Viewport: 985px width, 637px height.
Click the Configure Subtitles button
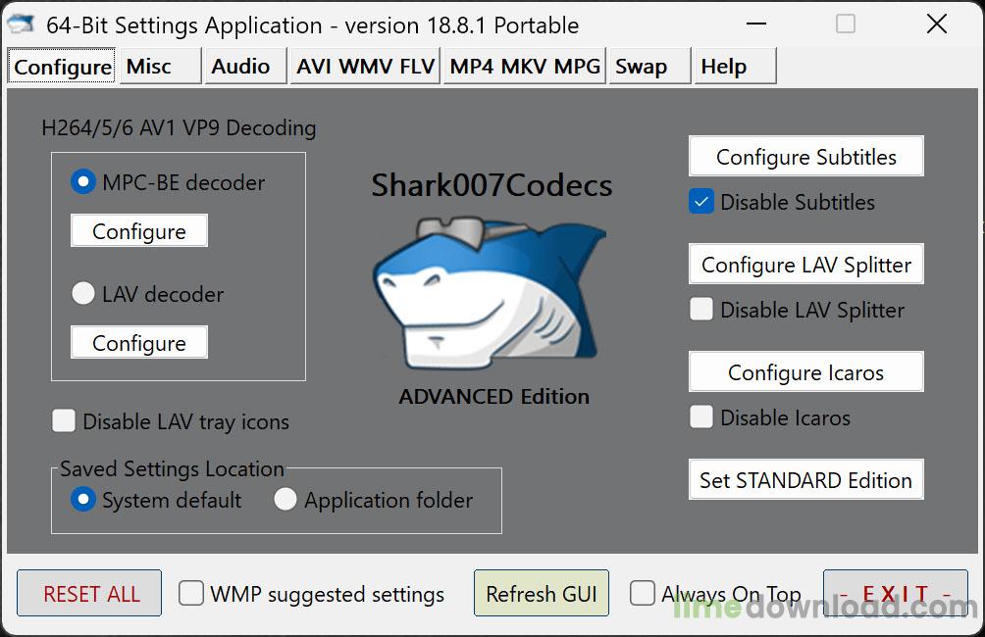[806, 156]
